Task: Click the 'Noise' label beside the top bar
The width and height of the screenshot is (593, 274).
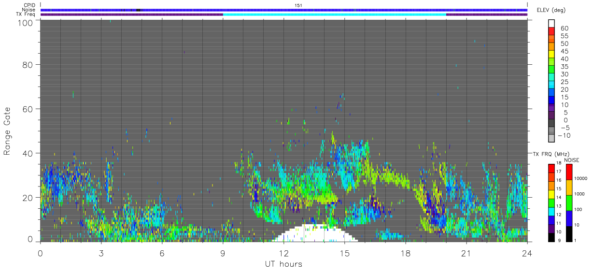Action: point(28,10)
